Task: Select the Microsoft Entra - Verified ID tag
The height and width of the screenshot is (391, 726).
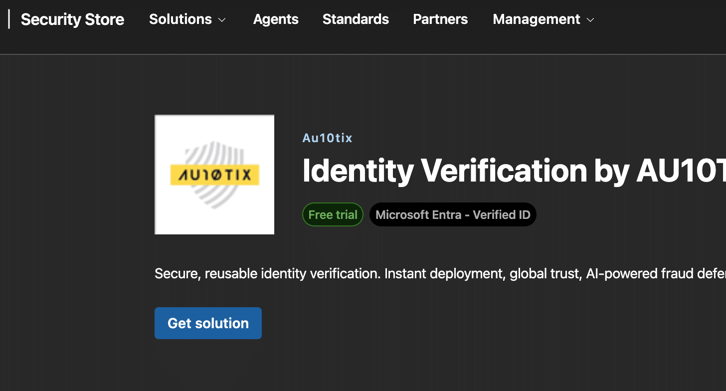Action: [x=452, y=214]
